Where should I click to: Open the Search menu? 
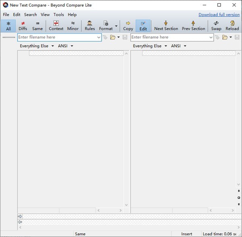[30, 15]
